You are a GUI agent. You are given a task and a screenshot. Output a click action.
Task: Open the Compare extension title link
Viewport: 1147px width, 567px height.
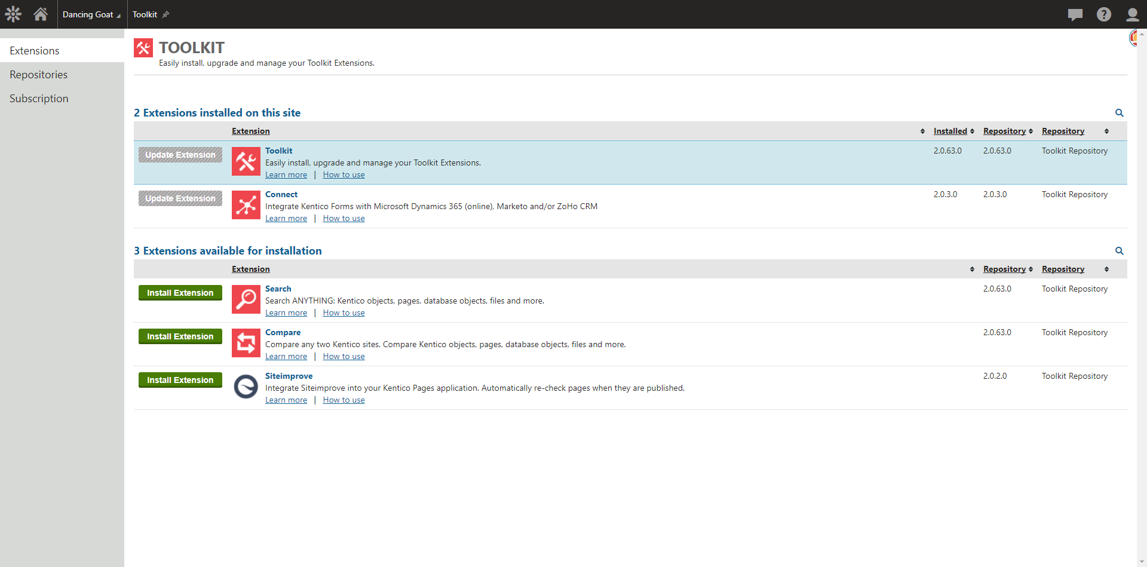(283, 332)
